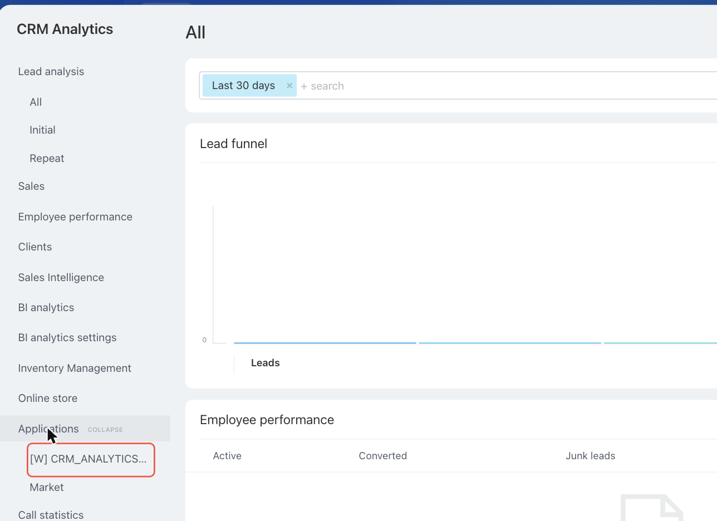Collapse the Applications section
The width and height of the screenshot is (717, 521).
tap(105, 430)
